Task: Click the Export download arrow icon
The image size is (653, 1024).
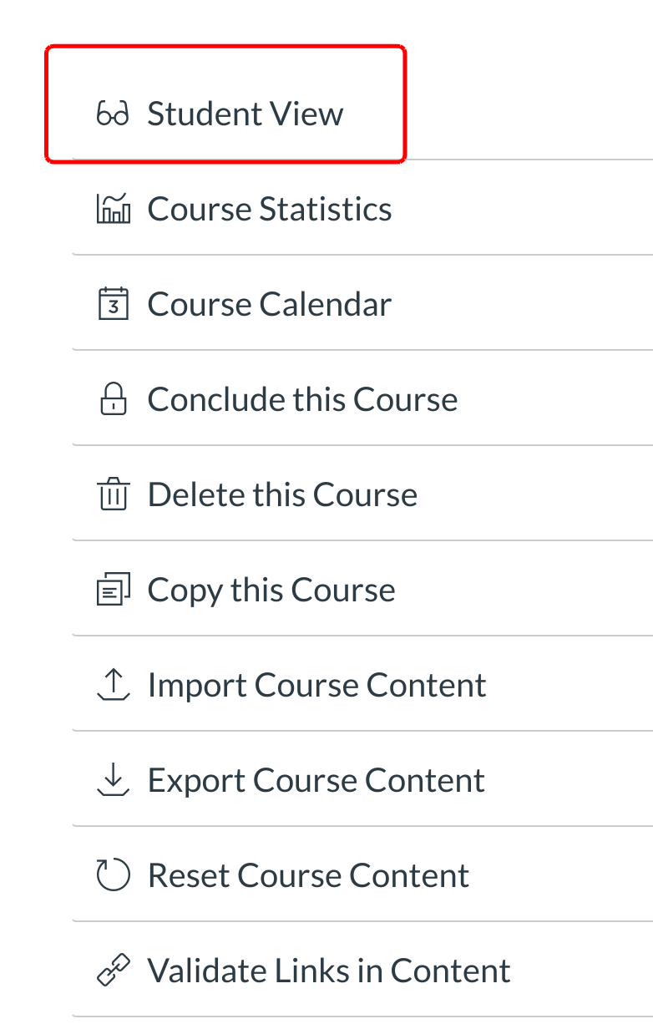Action: [x=114, y=780]
